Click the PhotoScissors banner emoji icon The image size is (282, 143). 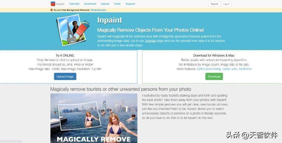(x=52, y=10)
